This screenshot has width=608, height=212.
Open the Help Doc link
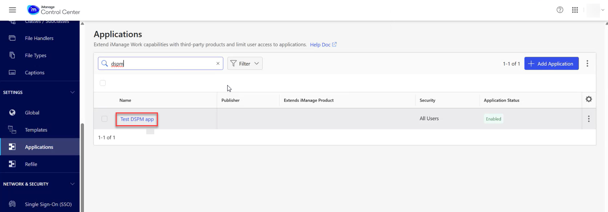[x=323, y=45]
